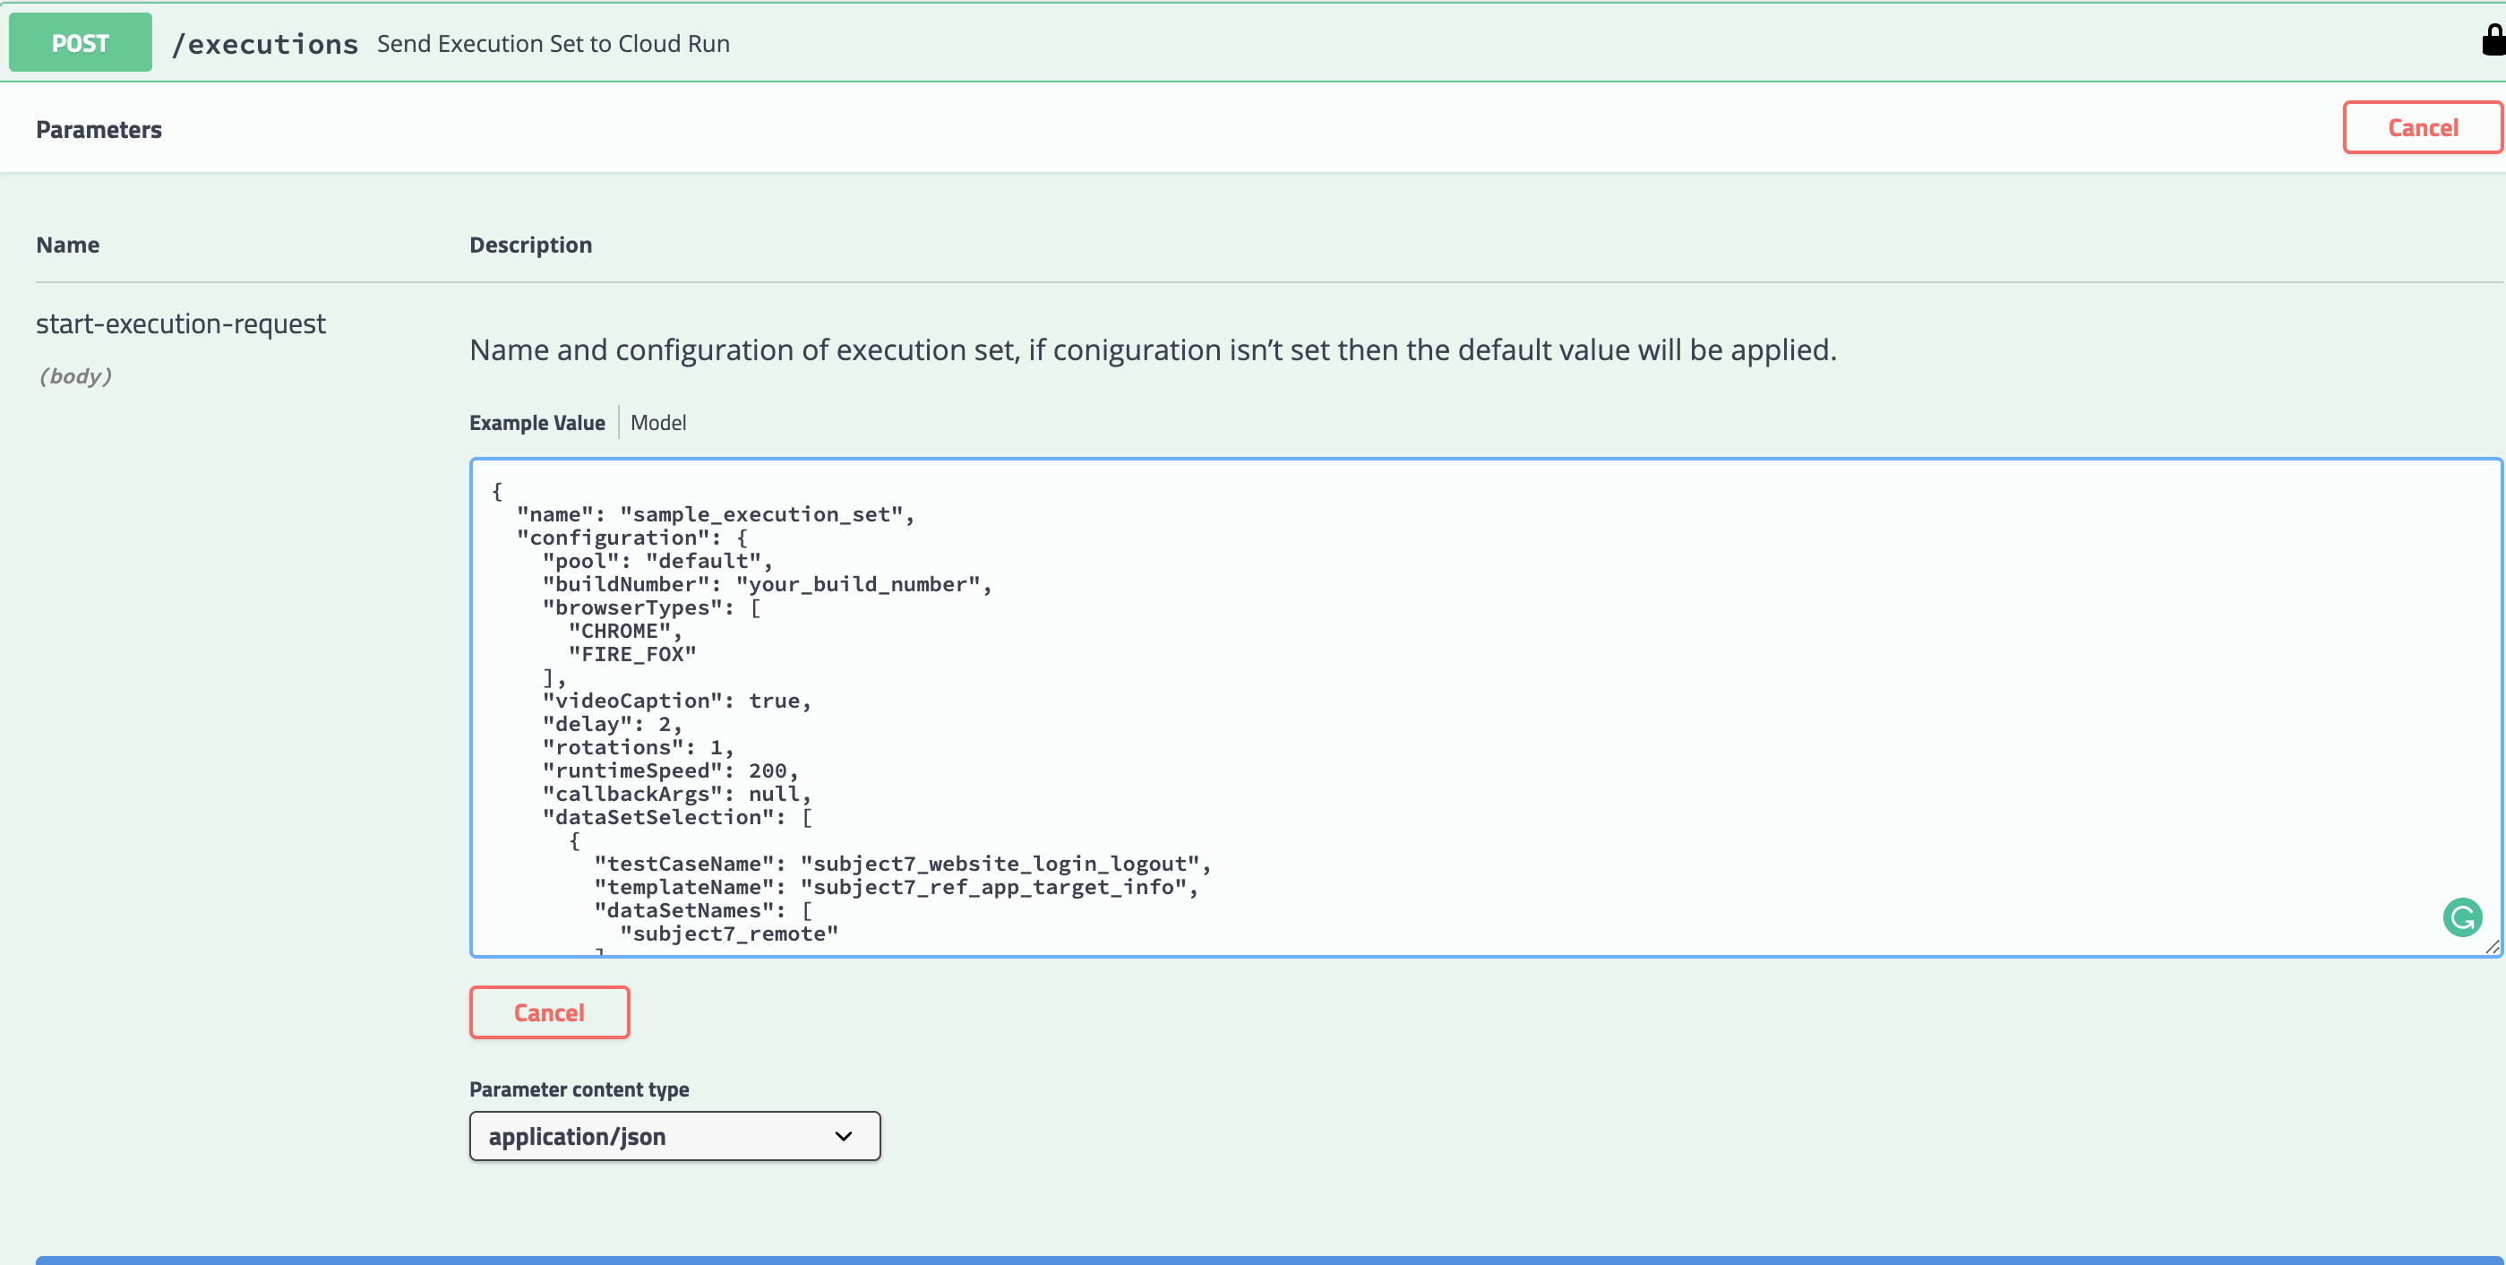
Task: Click the Grammarly icon in the textarea
Action: 2461,916
